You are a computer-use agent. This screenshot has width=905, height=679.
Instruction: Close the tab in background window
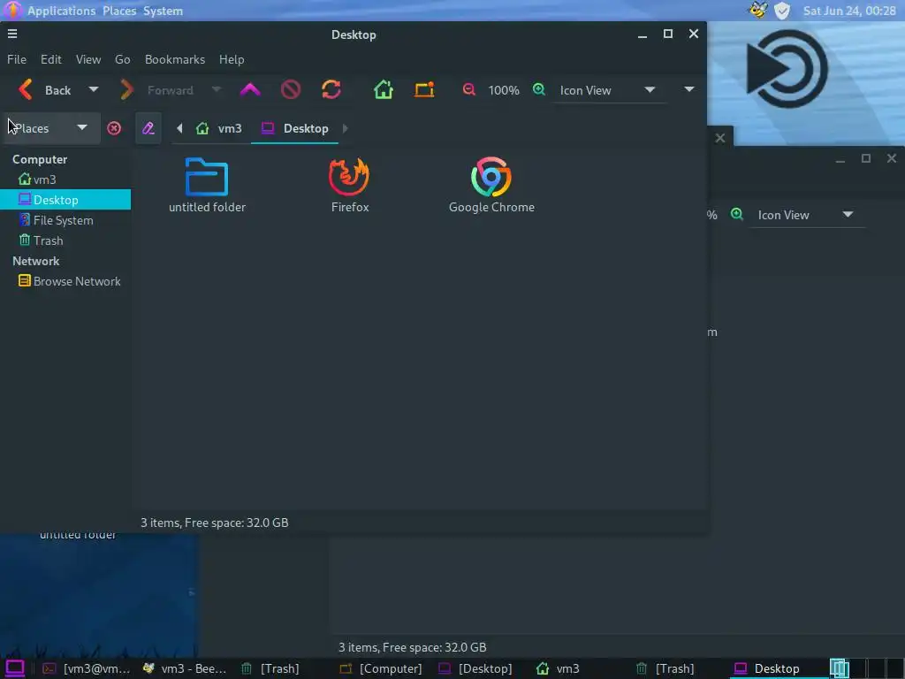(719, 138)
